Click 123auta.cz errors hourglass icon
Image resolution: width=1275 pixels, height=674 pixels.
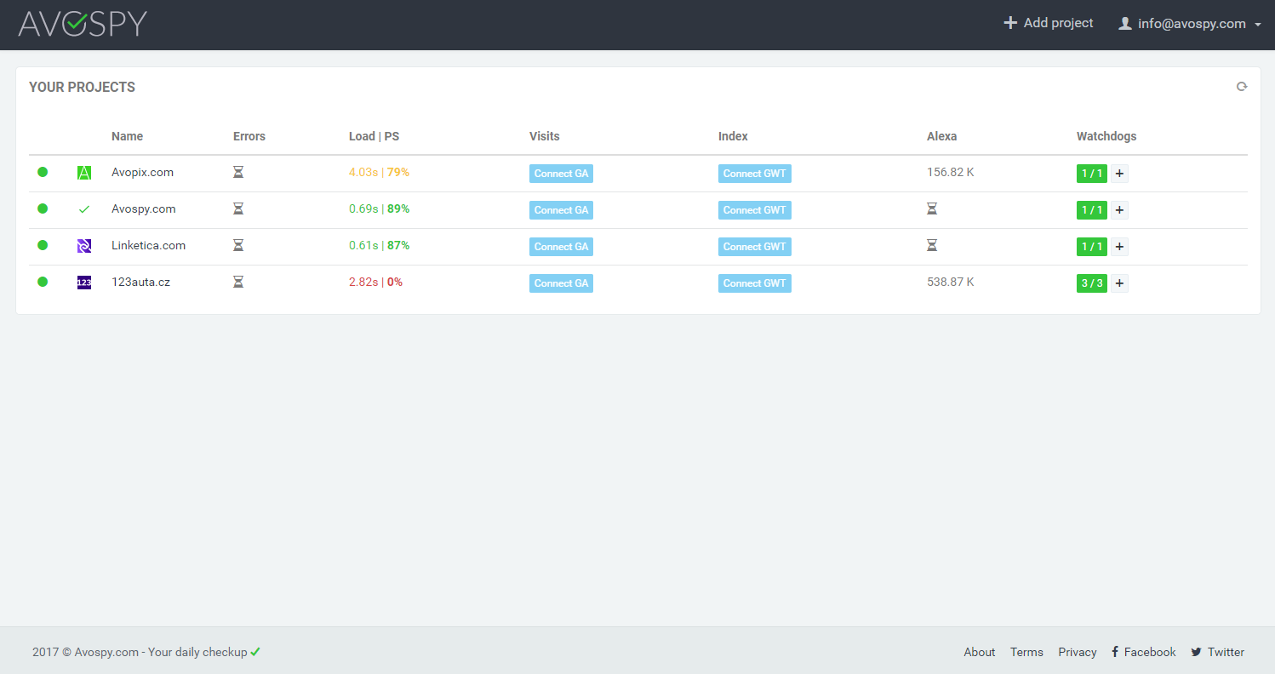pos(238,282)
